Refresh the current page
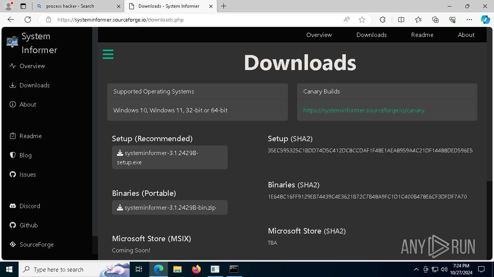Screen dimensions: 494x277 coord(28,20)
